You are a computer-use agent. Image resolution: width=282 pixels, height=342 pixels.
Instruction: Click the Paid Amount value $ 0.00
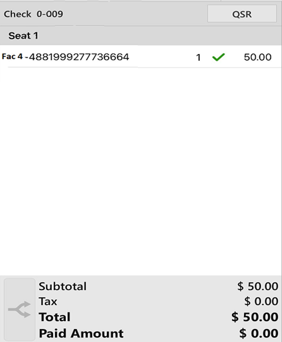pos(258,333)
